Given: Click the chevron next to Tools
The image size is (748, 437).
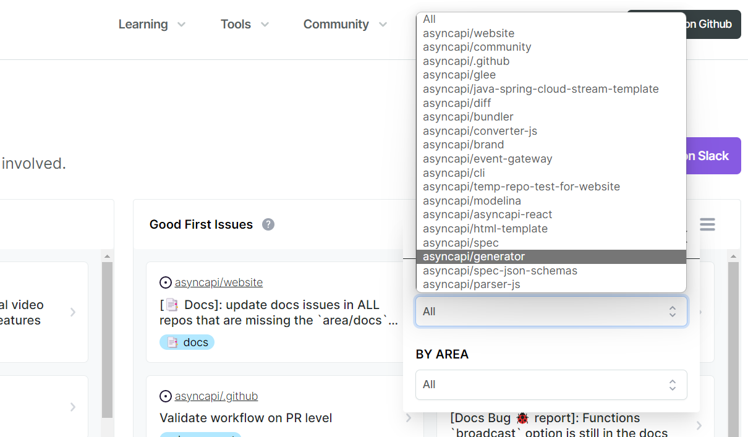Looking at the screenshot, I should point(265,25).
